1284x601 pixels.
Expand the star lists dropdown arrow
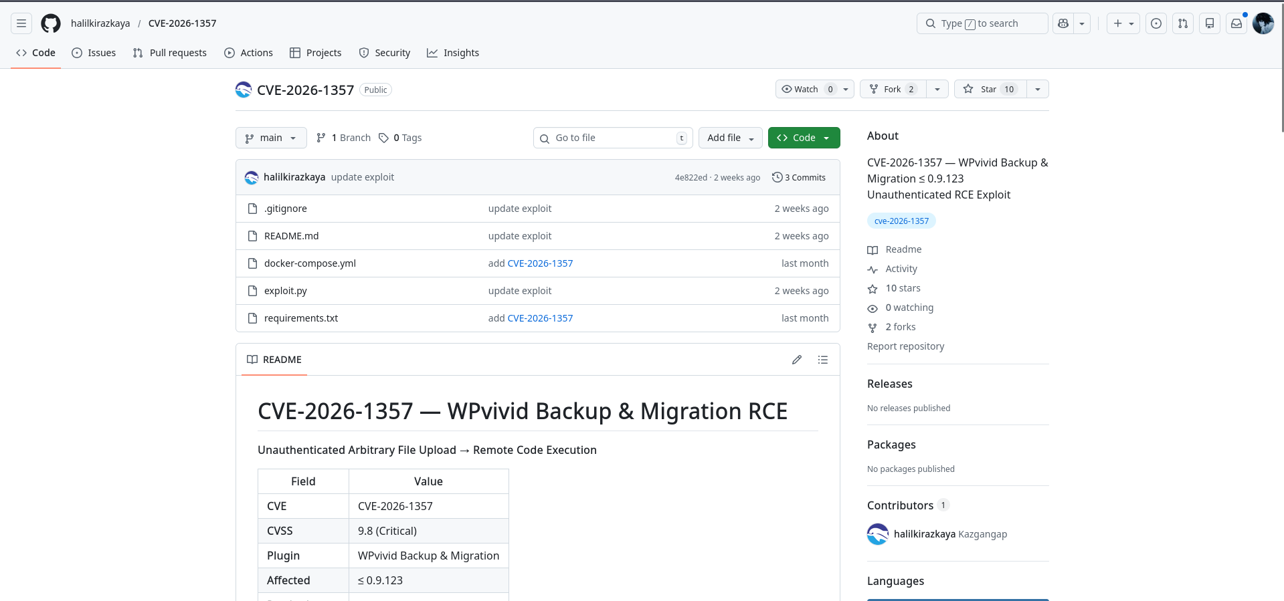click(1038, 89)
